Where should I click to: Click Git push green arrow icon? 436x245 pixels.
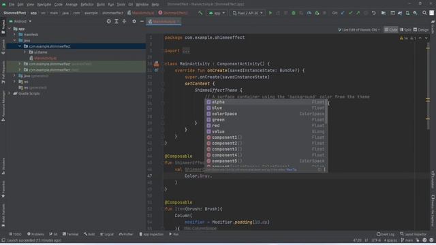click(358, 13)
